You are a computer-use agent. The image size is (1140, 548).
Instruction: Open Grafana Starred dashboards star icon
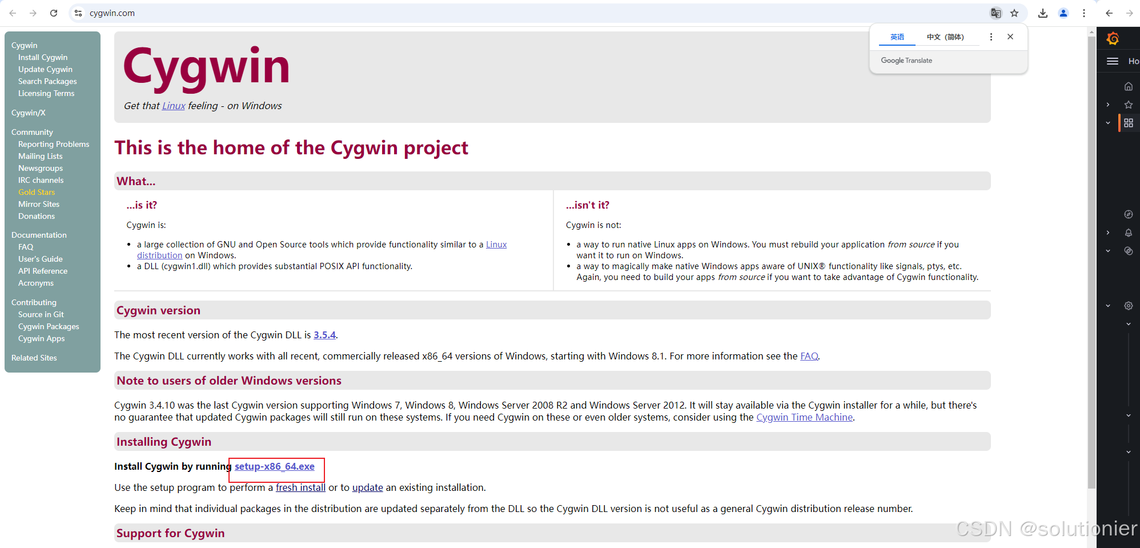click(x=1129, y=105)
